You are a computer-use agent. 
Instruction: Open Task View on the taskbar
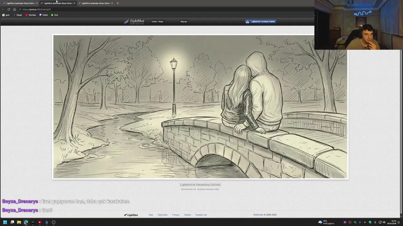pos(12,222)
